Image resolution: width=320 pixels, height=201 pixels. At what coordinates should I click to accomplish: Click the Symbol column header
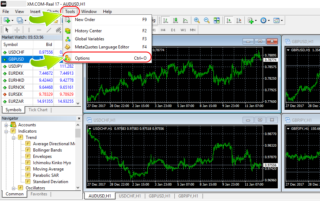[x=17, y=45]
